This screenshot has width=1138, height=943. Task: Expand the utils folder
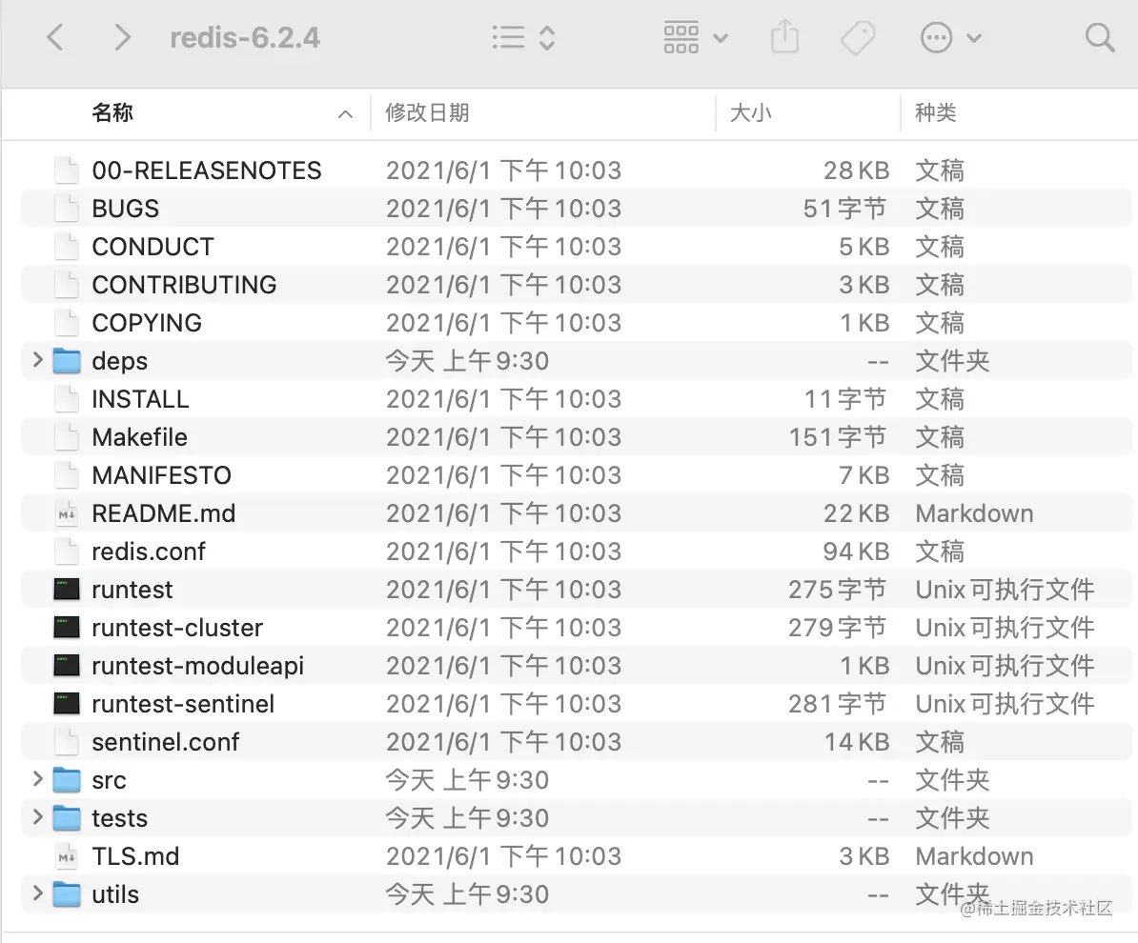click(38, 893)
